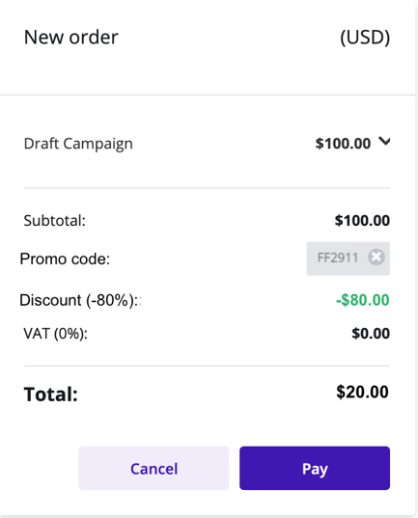The width and height of the screenshot is (418, 518).
Task: Click the VAT (0%) label
Action: tap(56, 334)
